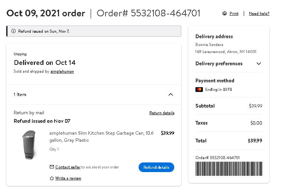Click the garbage can product thumbnail
The image size is (282, 191).
coord(29,145)
